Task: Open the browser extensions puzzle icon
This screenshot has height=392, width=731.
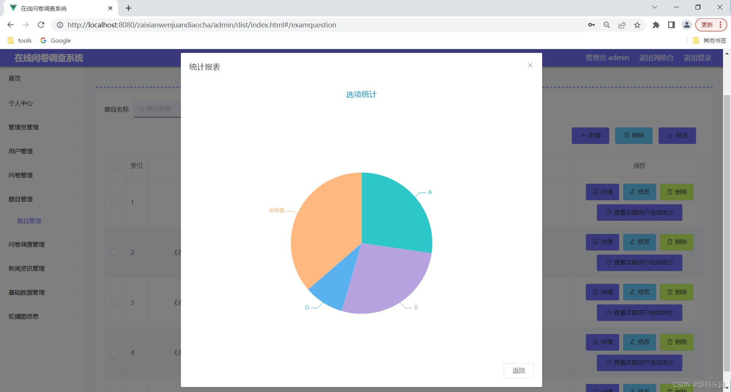Action: [656, 25]
